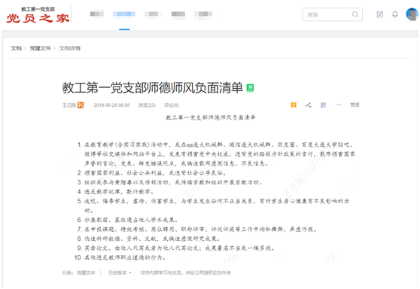Show the QR code icon

(324, 105)
